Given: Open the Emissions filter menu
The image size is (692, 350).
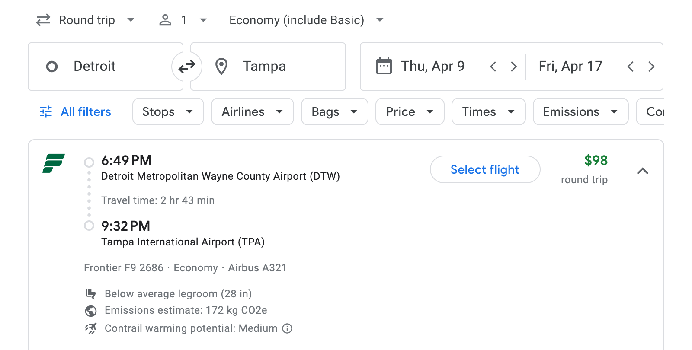Looking at the screenshot, I should pos(580,111).
